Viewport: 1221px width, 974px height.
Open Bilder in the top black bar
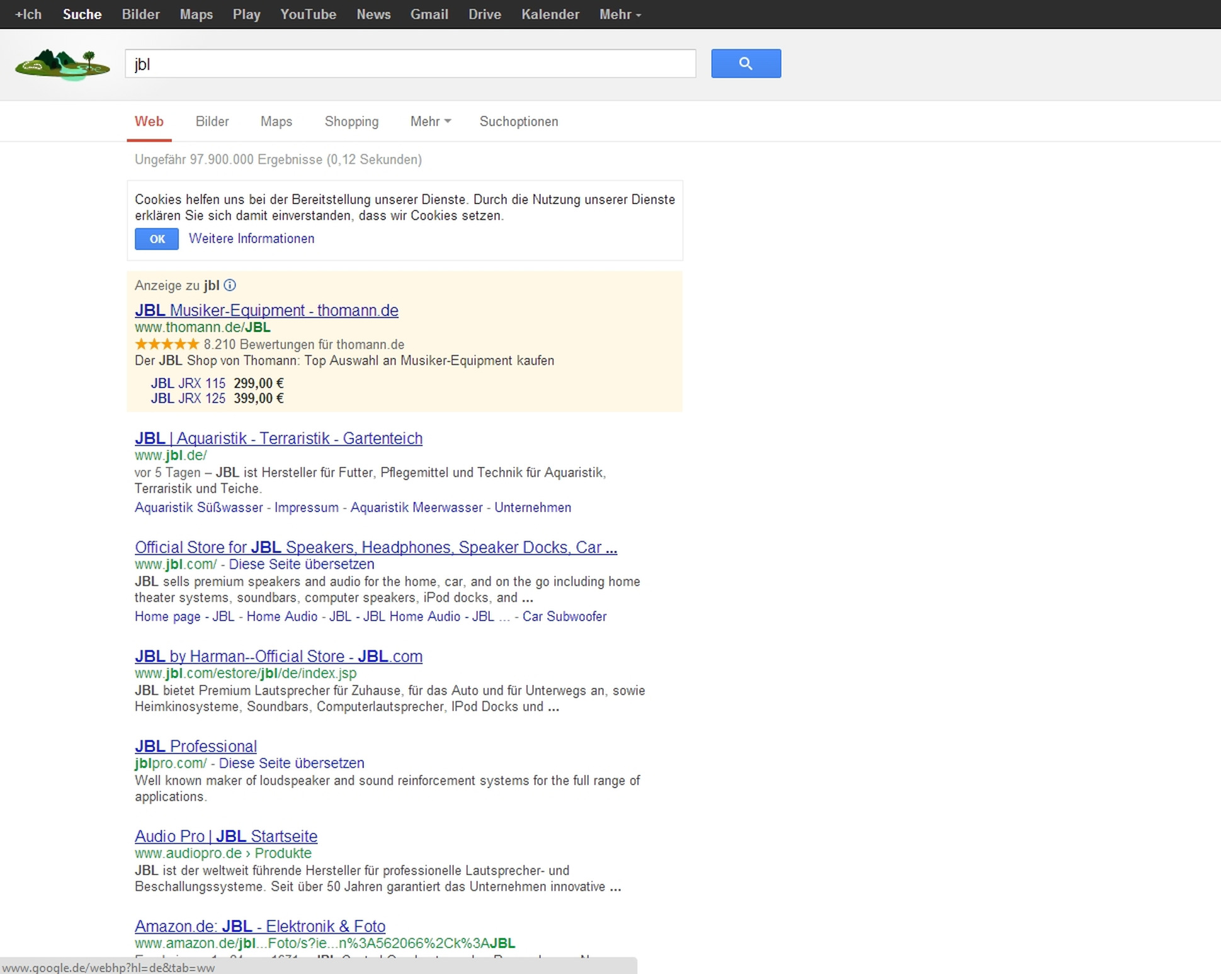140,14
